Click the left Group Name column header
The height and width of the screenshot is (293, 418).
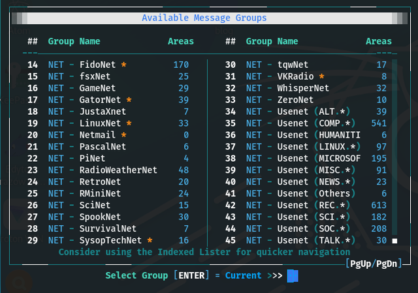74,41
